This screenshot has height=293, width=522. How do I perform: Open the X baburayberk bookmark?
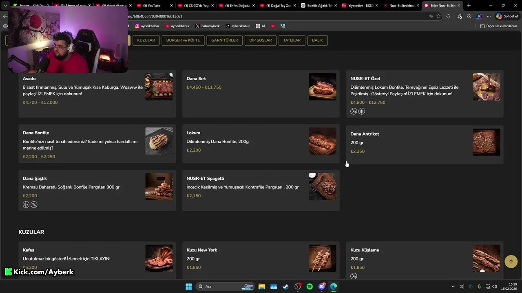point(208,26)
